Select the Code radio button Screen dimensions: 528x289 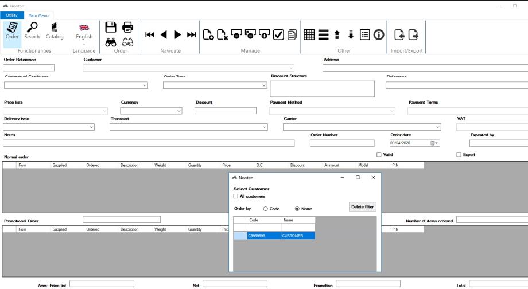click(265, 209)
